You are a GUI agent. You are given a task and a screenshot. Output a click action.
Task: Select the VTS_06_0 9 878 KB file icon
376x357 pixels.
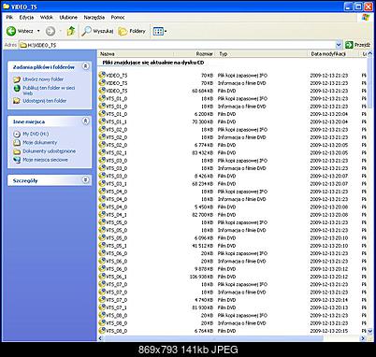(x=102, y=268)
